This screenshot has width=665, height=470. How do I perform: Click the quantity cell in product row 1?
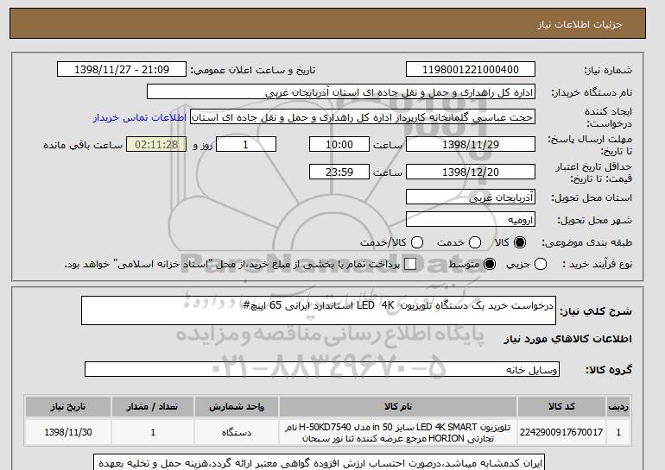[153, 432]
